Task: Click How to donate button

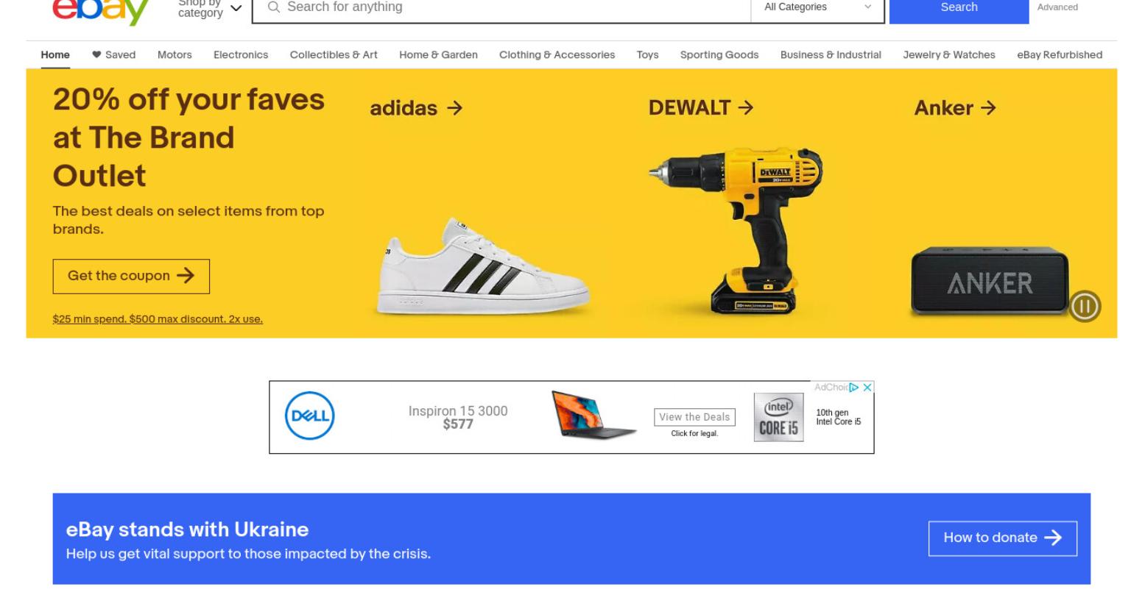Action: point(1002,538)
